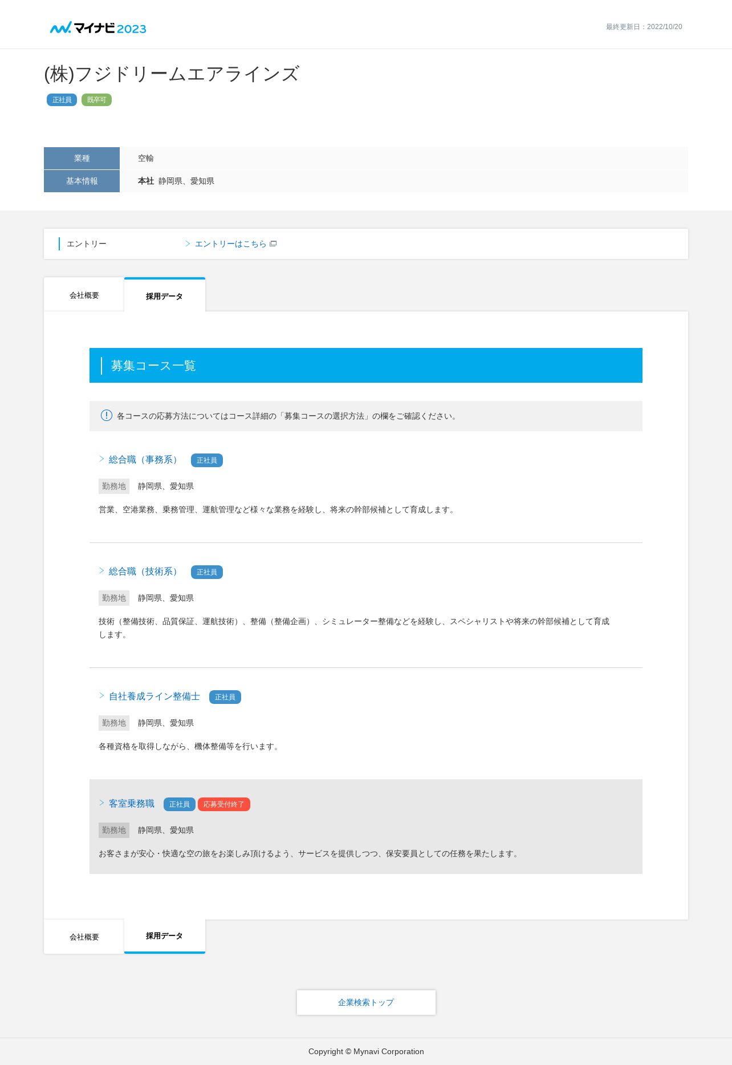Screen dimensions: 732x1065
Task: Select the top 採用データ tab
Action: (x=165, y=295)
